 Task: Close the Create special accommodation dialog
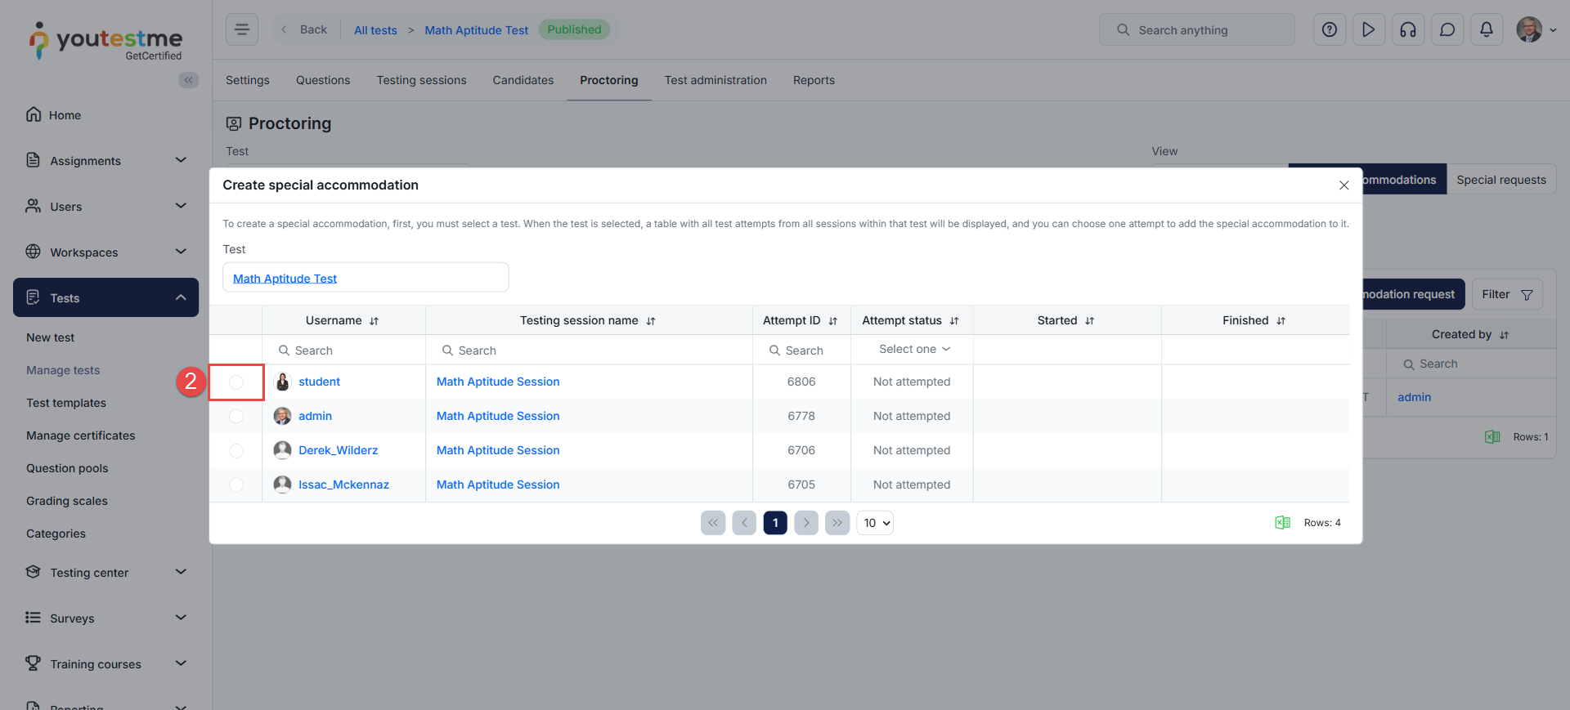pyautogui.click(x=1343, y=185)
